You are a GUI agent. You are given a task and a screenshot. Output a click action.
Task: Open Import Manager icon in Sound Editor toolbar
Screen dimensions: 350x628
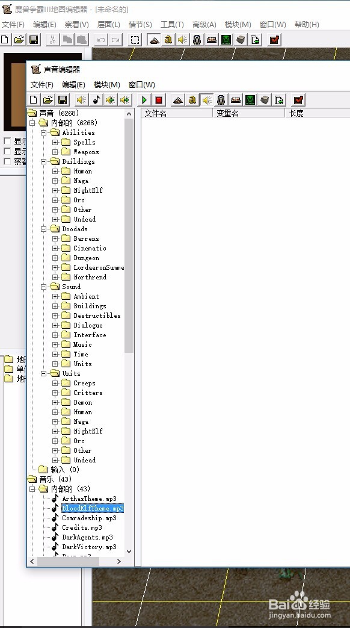279,100
